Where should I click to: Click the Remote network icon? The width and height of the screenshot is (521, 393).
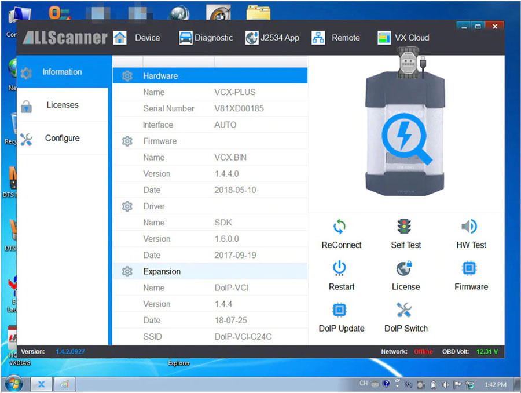[x=318, y=38]
